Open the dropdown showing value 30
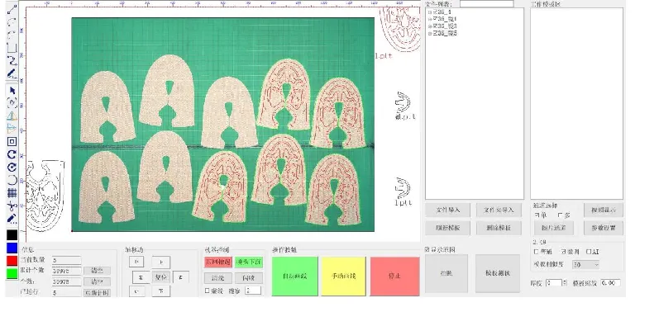The width and height of the screenshot is (659, 312). 585,265
